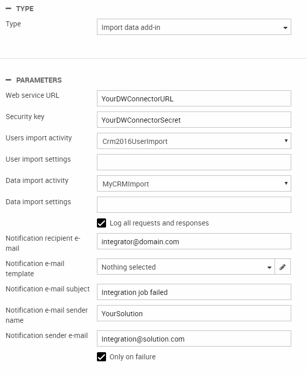The height and width of the screenshot is (375, 306).
Task: Toggle Log all requests and responses checkbox
Action: pos(101,223)
